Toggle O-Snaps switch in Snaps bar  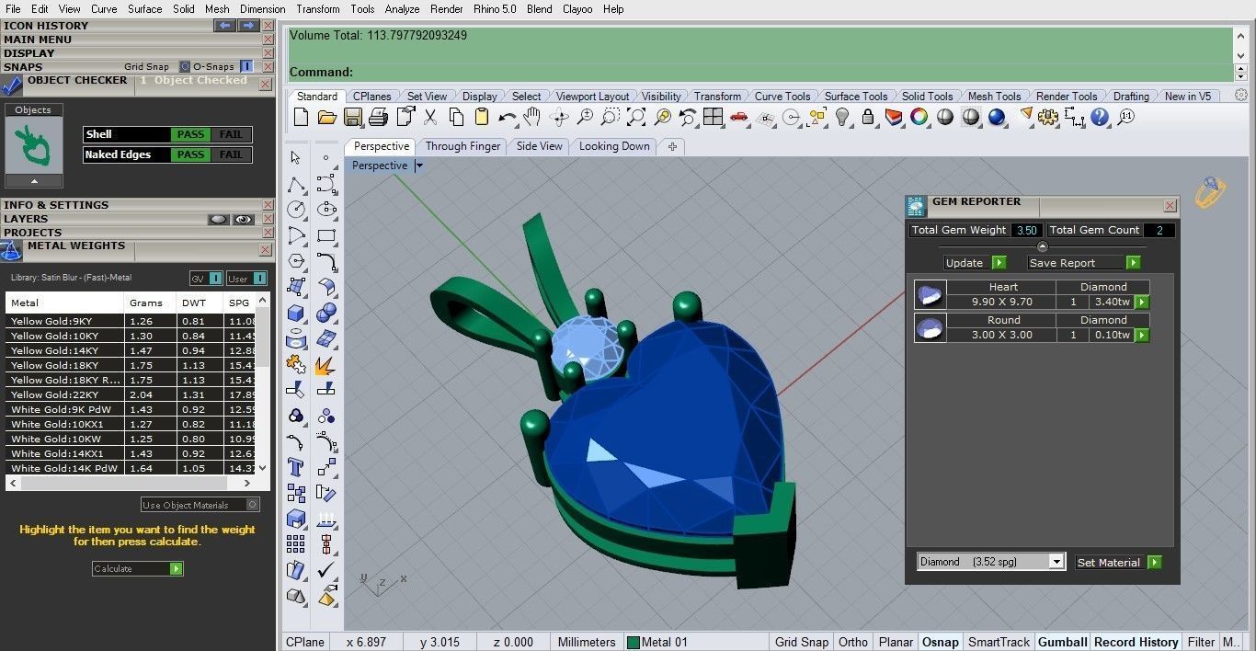[245, 66]
